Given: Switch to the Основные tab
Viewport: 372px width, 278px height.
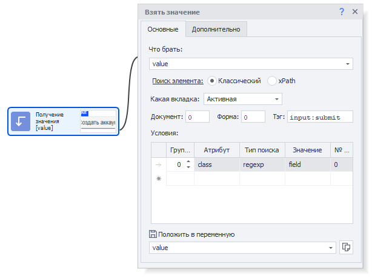Looking at the screenshot, I should click(x=162, y=29).
